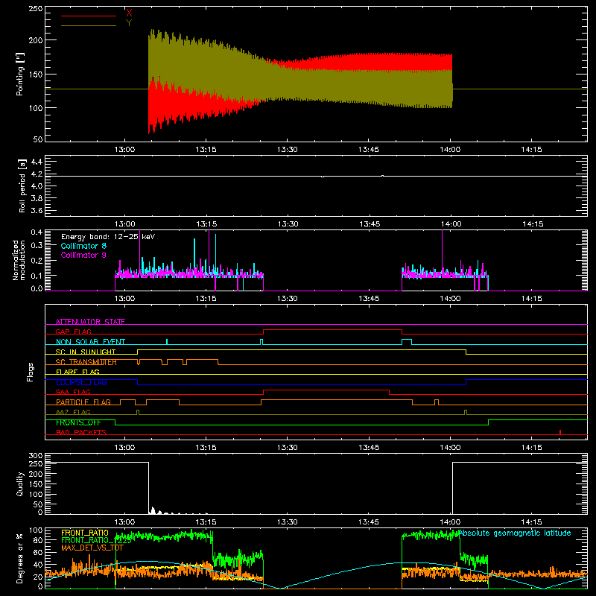Screen dimensions: 596x596
Task: Click the Normalized modulation axis title
Action: (x=19, y=260)
